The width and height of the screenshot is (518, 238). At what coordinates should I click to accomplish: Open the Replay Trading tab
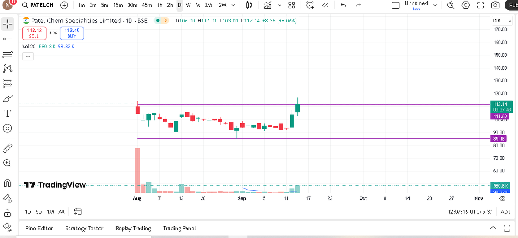coord(133,229)
